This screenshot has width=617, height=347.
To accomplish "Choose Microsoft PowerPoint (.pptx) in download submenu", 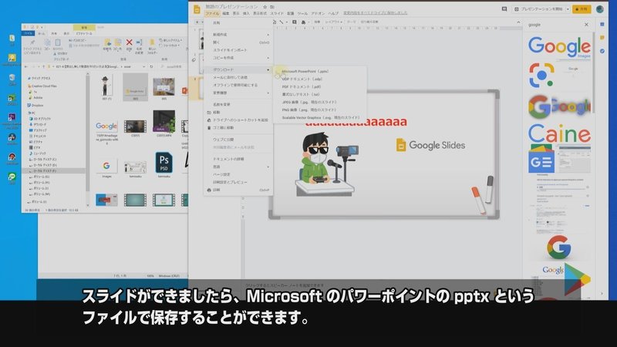I will 305,71.
